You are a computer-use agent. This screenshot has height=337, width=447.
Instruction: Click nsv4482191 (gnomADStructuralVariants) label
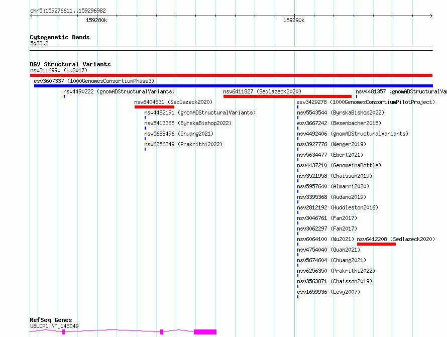(200, 113)
